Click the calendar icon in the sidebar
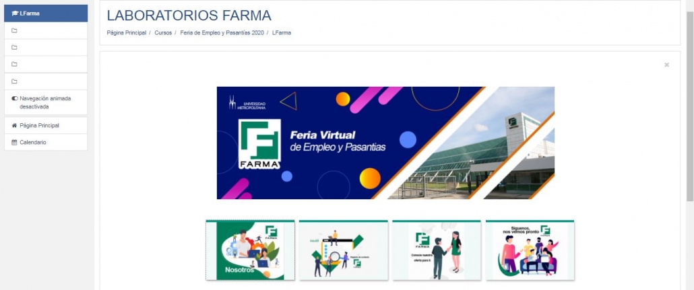 pos(14,143)
